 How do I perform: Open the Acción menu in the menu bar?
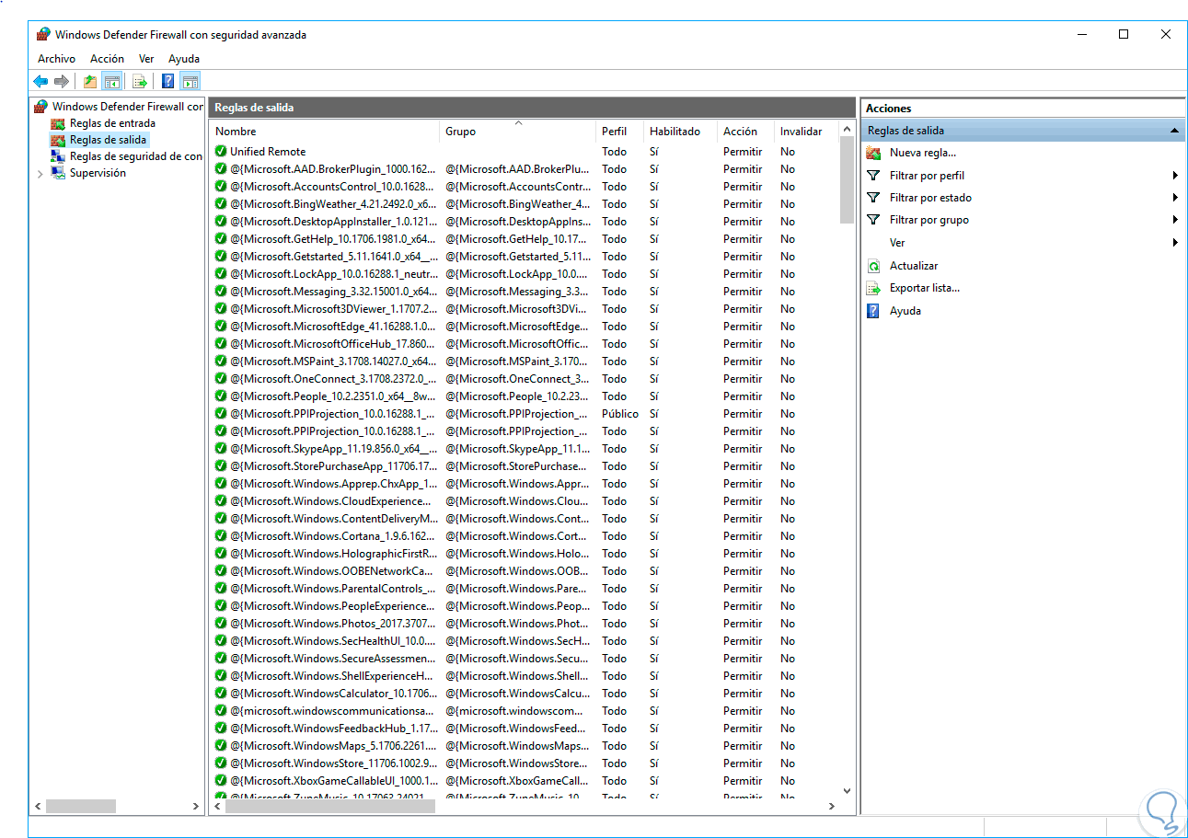point(107,59)
